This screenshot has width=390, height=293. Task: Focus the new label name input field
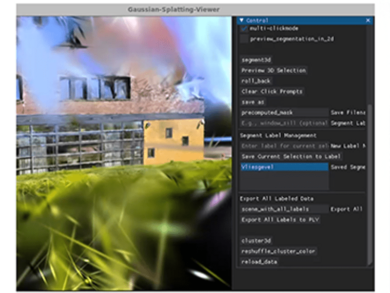point(284,146)
